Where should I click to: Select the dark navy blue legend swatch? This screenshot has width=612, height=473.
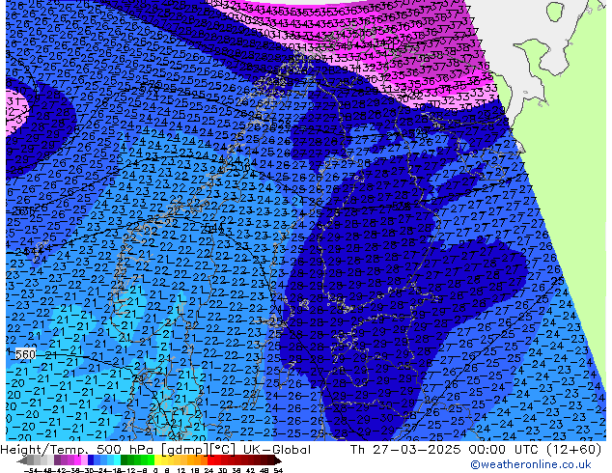point(91,461)
